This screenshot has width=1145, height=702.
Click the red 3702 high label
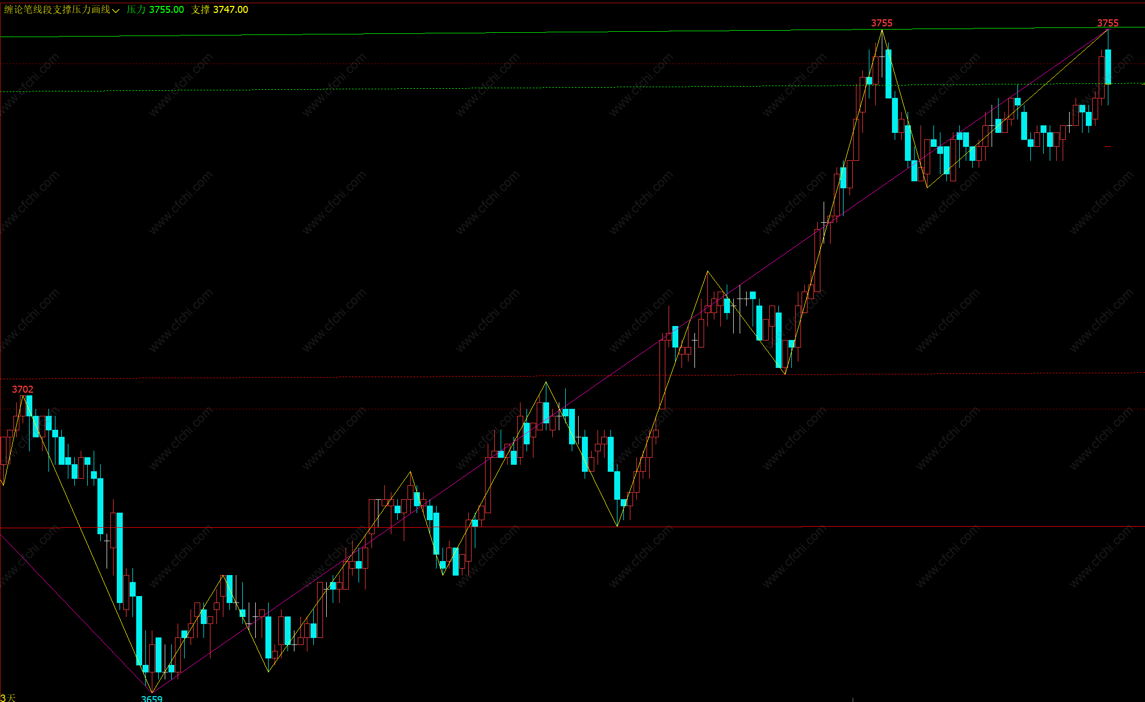tap(23, 389)
